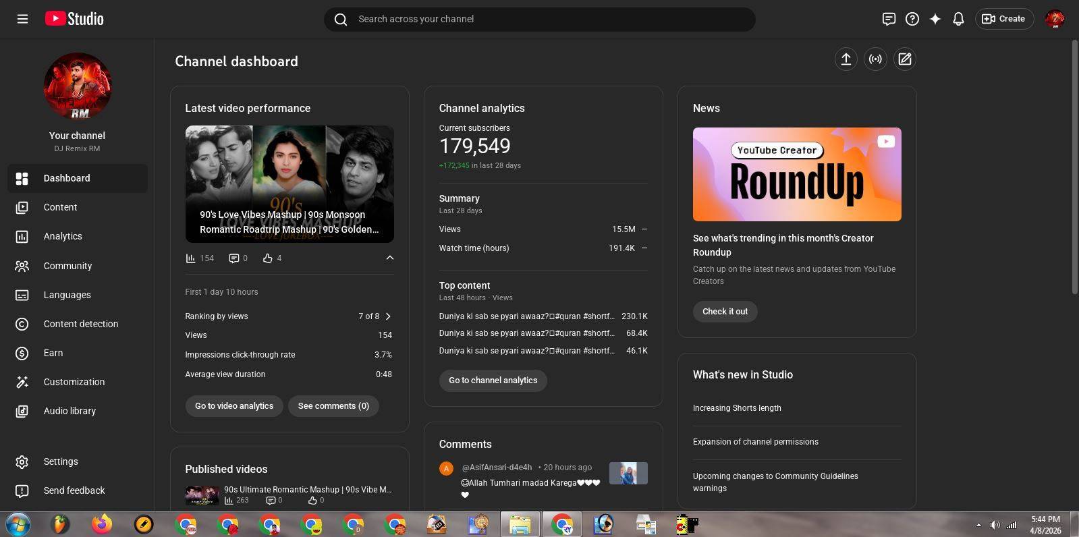The width and height of the screenshot is (1079, 537).
Task: Open Firefox from the Windows taskbar
Action: (x=102, y=524)
